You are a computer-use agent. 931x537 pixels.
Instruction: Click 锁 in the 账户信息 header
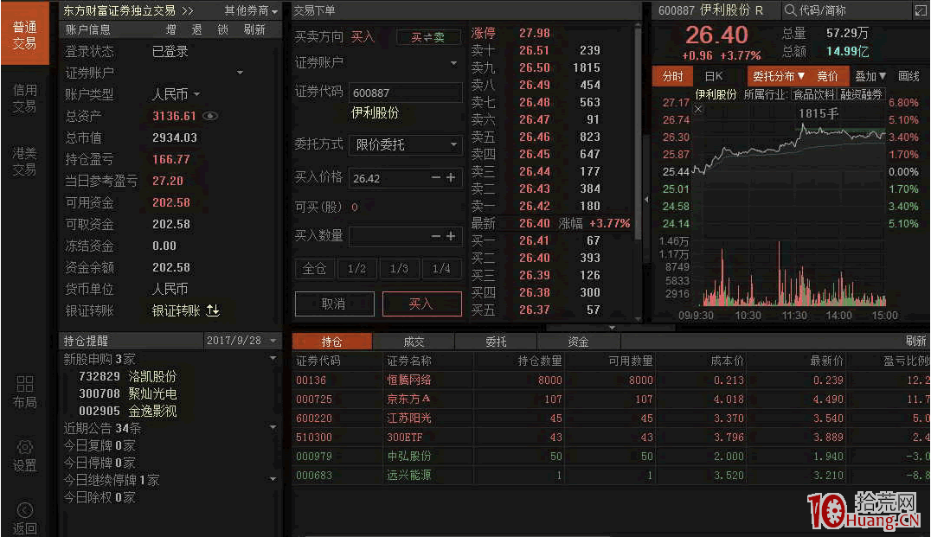(223, 29)
